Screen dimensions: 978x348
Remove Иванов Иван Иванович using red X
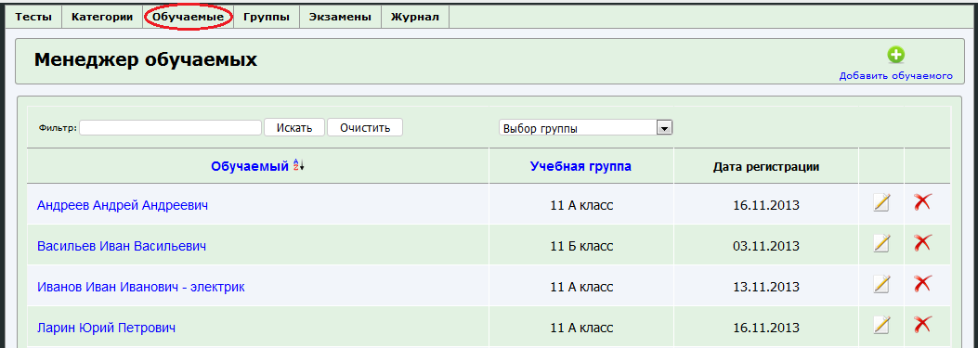[x=922, y=284]
